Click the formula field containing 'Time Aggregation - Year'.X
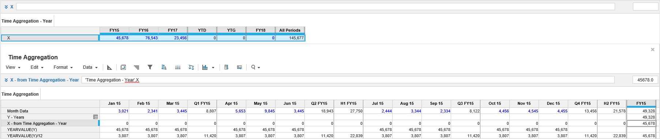 (x=348, y=80)
